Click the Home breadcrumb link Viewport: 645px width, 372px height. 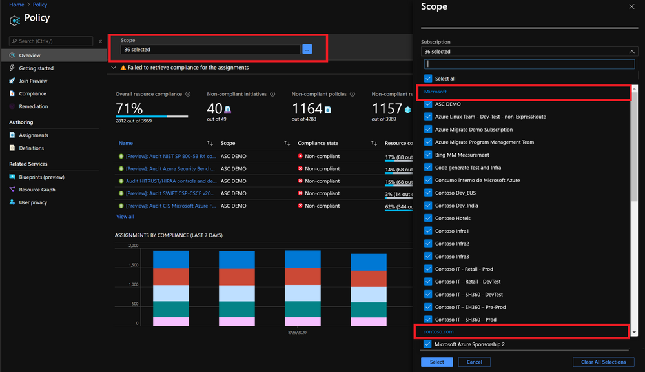click(17, 5)
